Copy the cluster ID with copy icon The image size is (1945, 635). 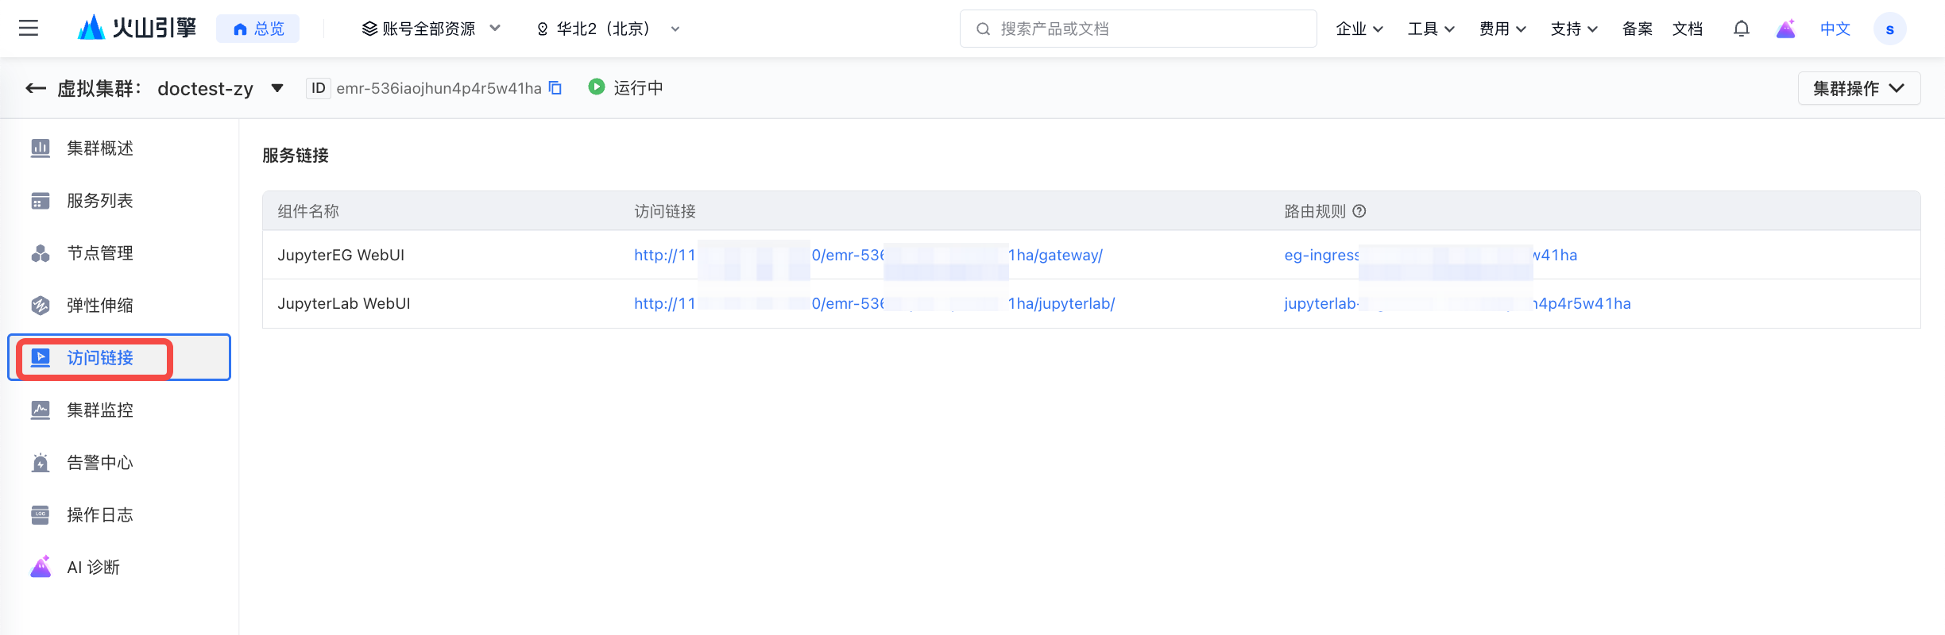[x=555, y=88]
